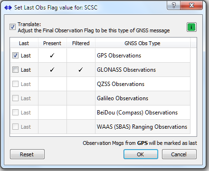Viewport: 209px width, 171px height.
Task: Click the Reset button
Action: (27, 154)
